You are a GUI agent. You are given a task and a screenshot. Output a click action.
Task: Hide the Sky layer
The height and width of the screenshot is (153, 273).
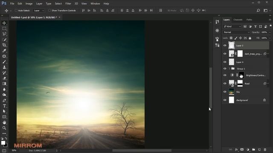(x=225, y=92)
